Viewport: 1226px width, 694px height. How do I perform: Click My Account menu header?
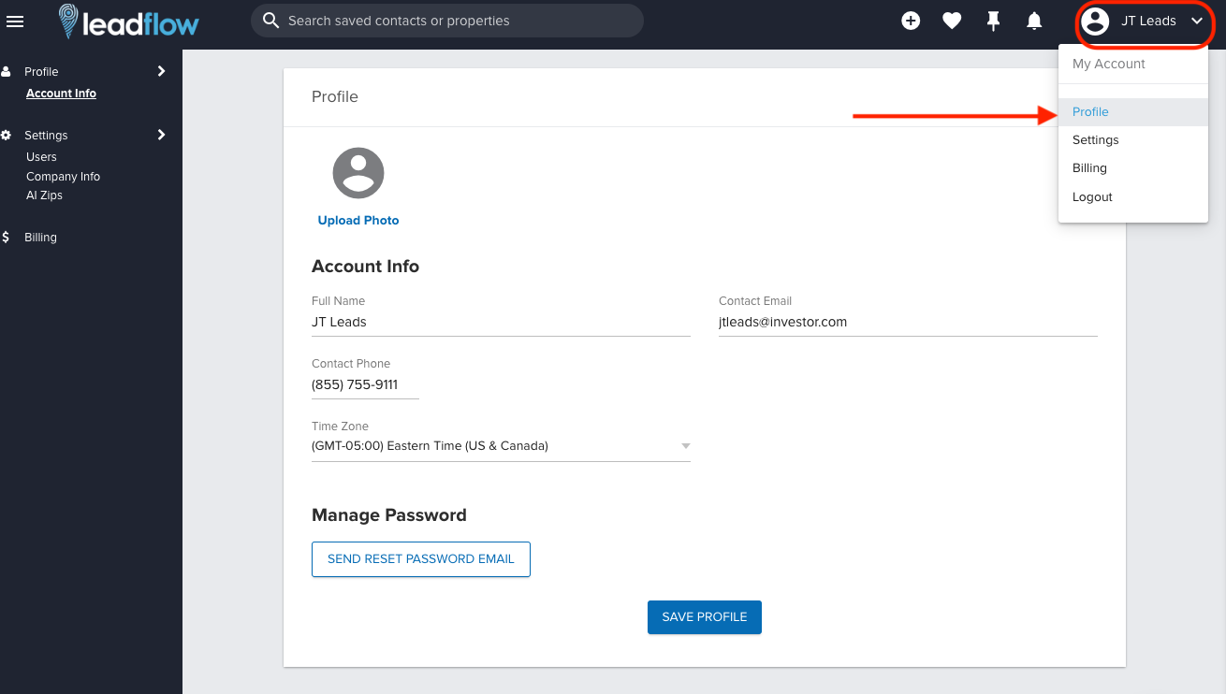tap(1109, 64)
